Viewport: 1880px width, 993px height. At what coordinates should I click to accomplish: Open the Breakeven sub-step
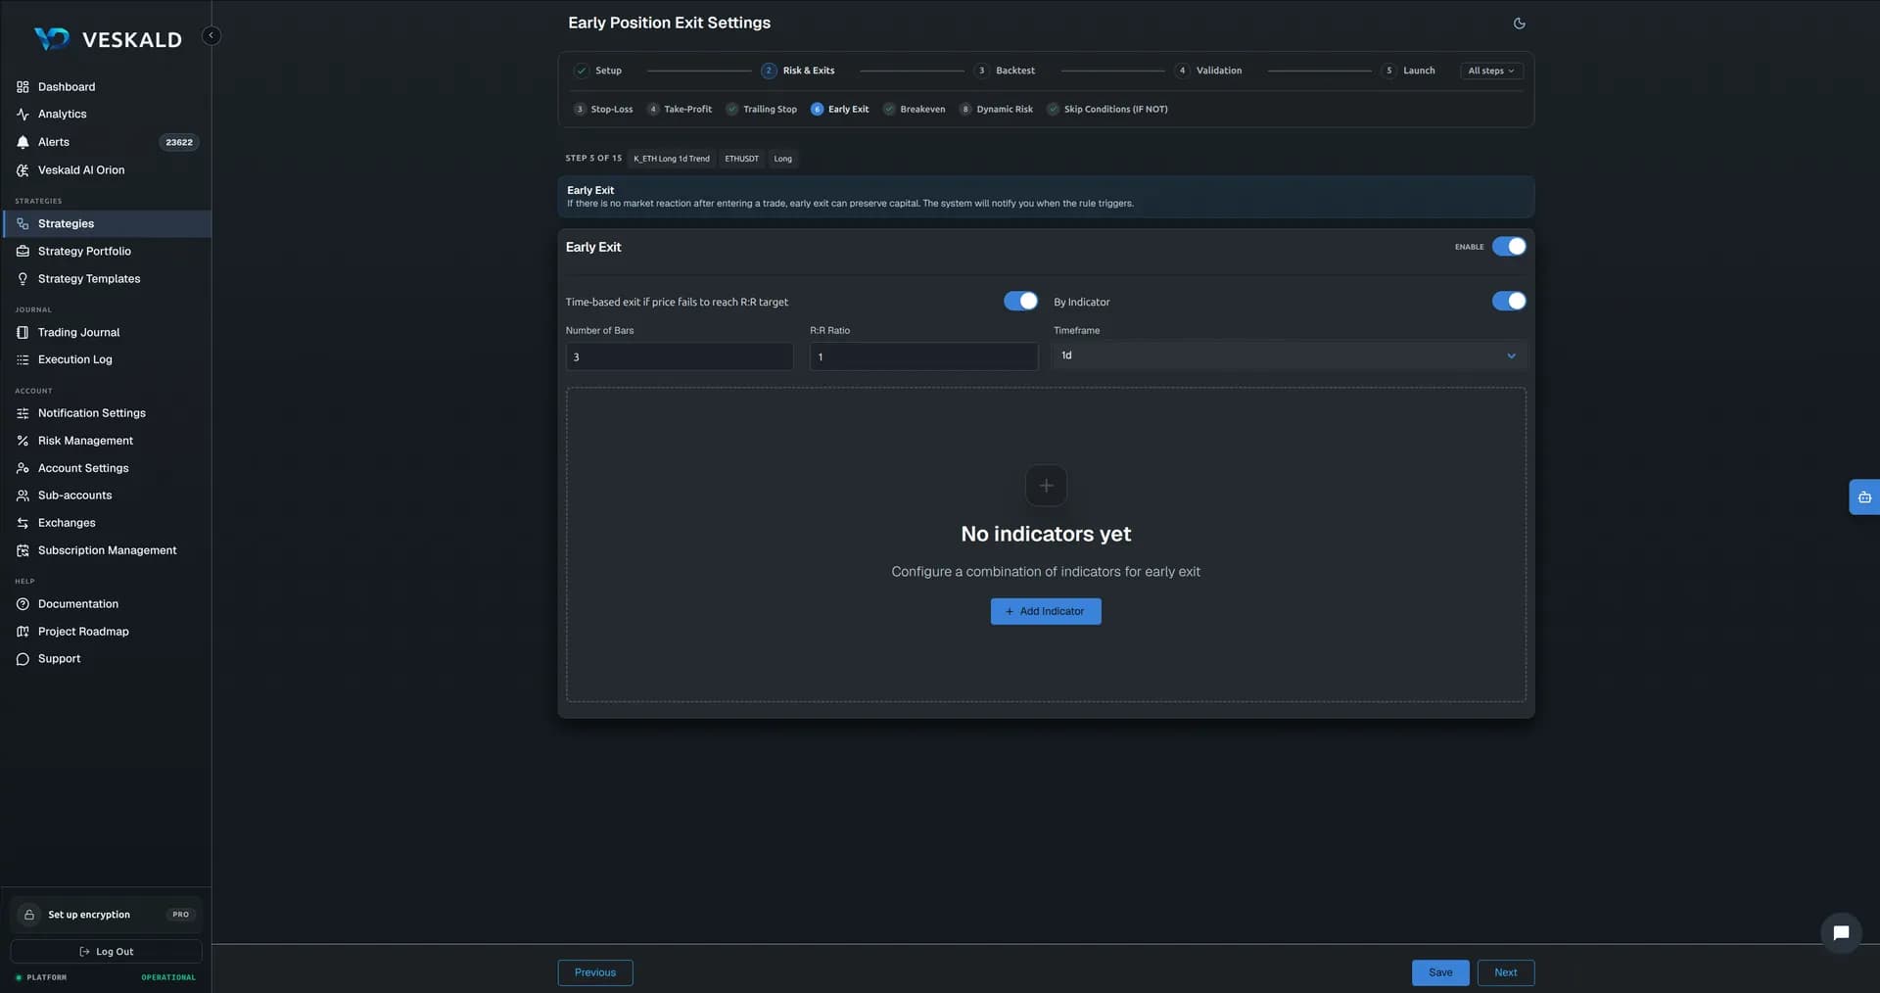tap(914, 110)
